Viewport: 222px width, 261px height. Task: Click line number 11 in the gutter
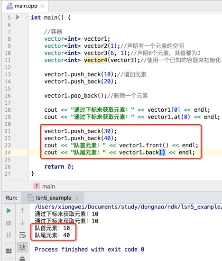click(x=8, y=60)
